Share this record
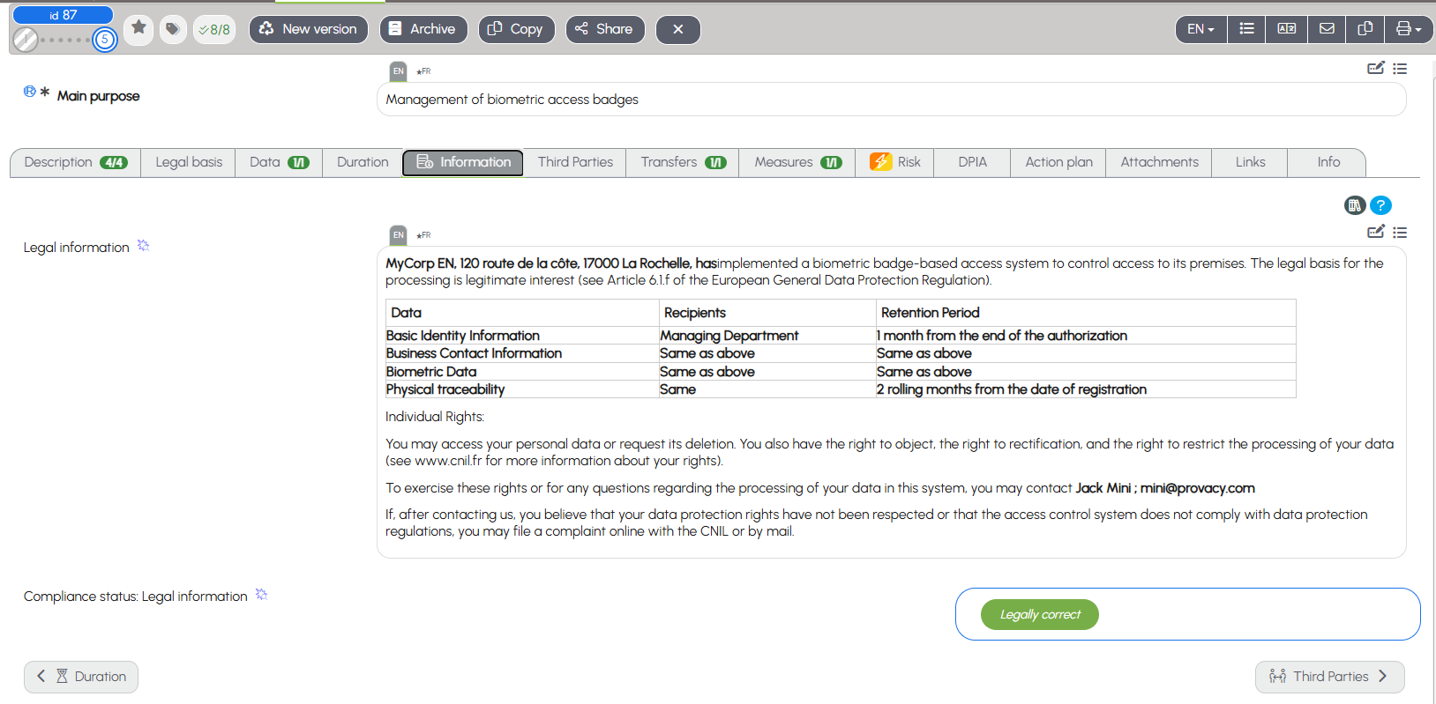This screenshot has height=704, width=1436. (605, 29)
